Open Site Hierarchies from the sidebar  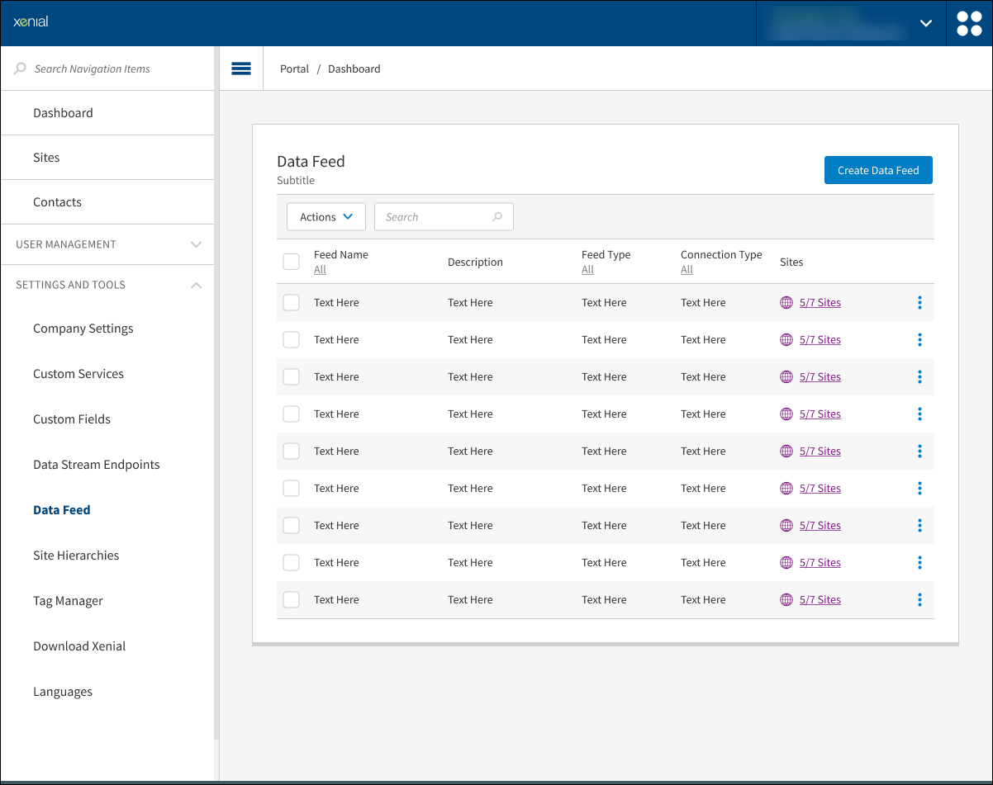coord(76,556)
